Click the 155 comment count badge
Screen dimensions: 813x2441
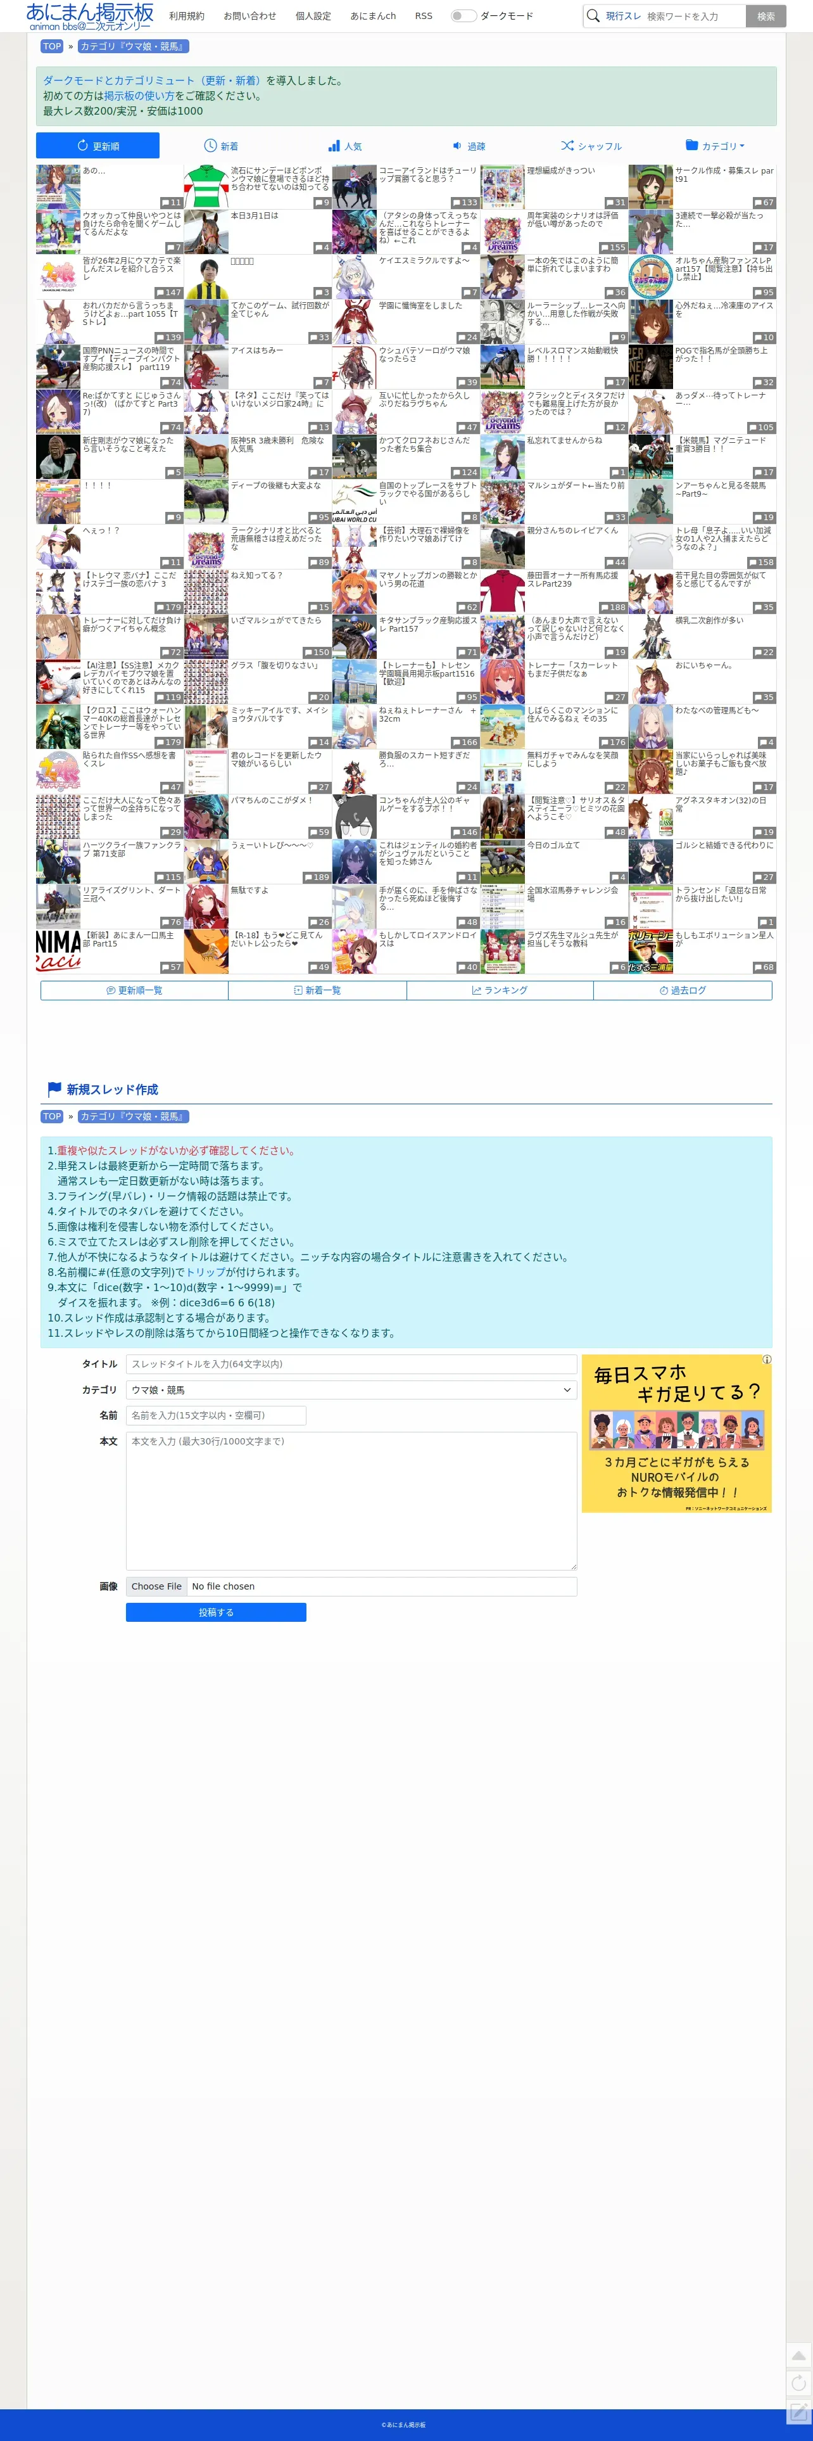[x=612, y=247]
